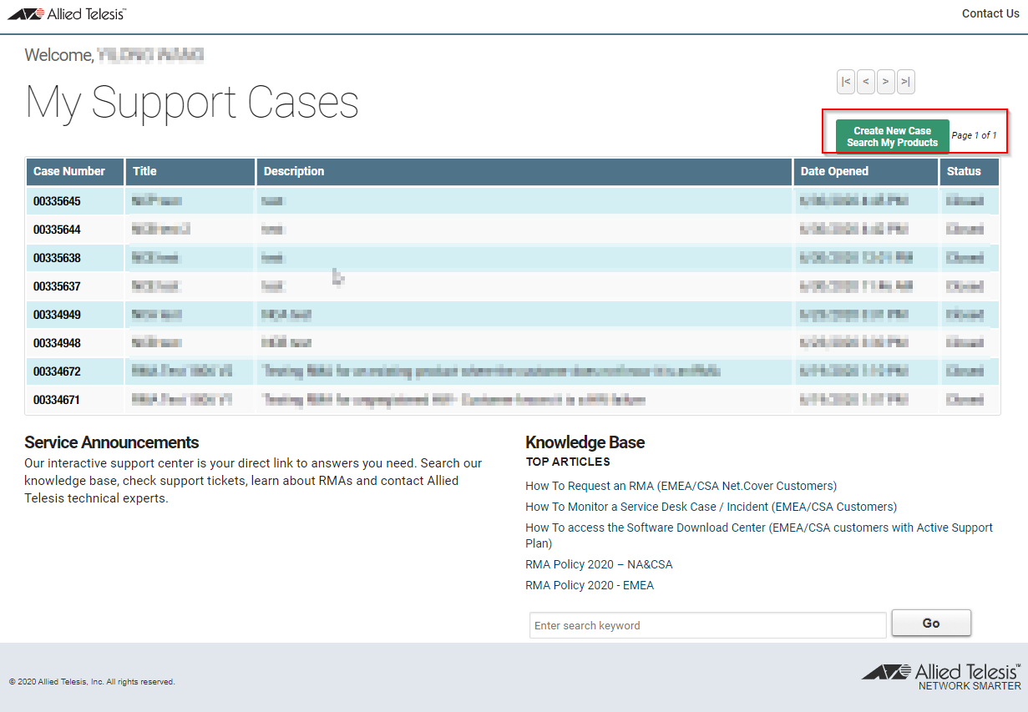Sort by the Date Opened column header
The image size is (1028, 712).
point(834,171)
